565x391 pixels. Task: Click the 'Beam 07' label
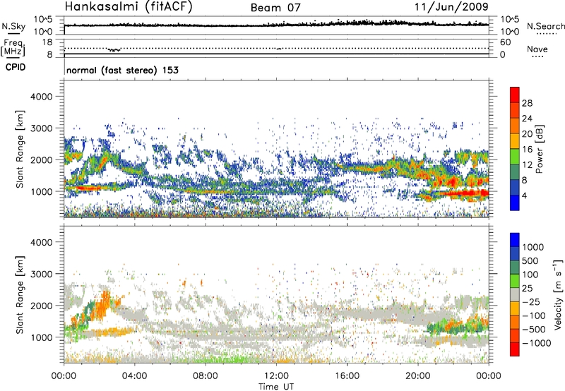coord(275,8)
